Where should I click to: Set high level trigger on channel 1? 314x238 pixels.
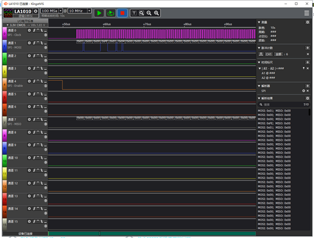(x=38, y=43)
